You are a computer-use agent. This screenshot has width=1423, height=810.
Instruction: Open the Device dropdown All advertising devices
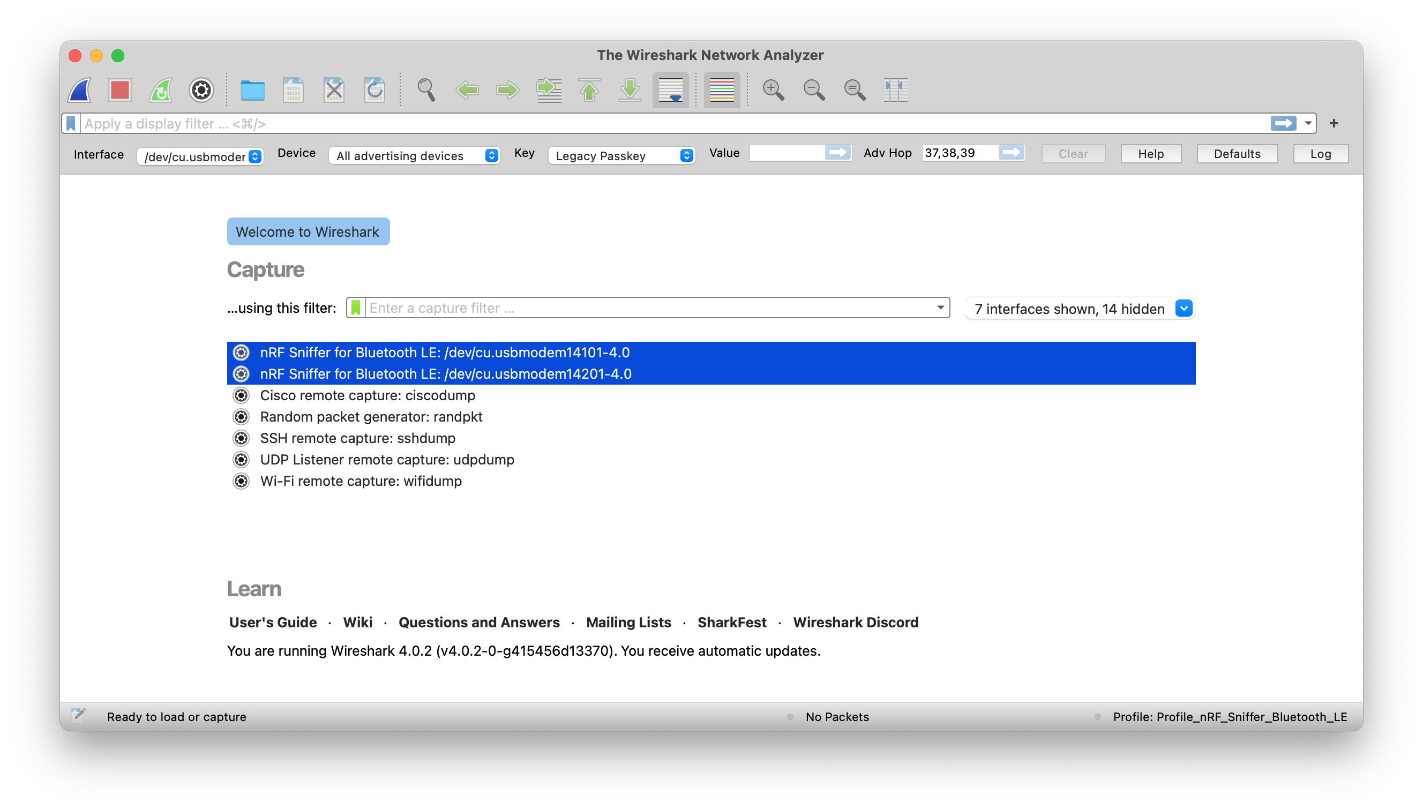point(415,155)
